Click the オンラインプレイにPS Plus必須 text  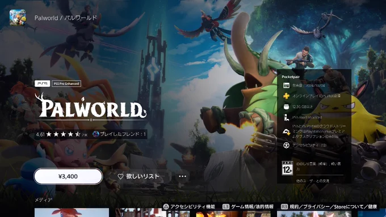click(317, 96)
